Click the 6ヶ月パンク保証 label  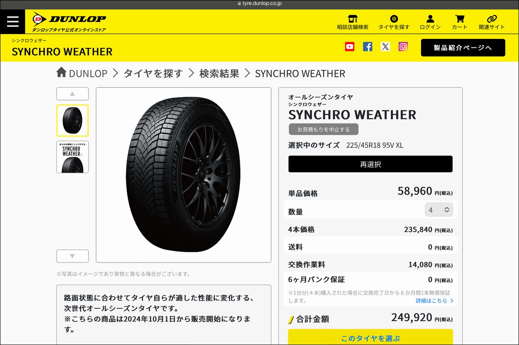click(x=316, y=280)
